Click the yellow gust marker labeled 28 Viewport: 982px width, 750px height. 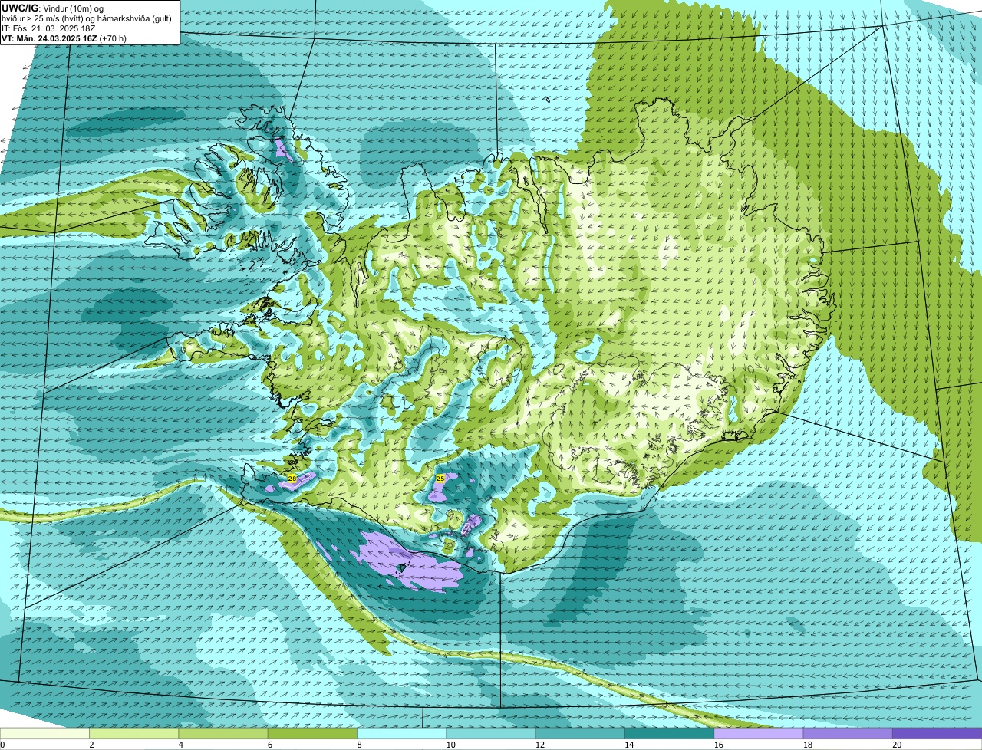pyautogui.click(x=292, y=479)
